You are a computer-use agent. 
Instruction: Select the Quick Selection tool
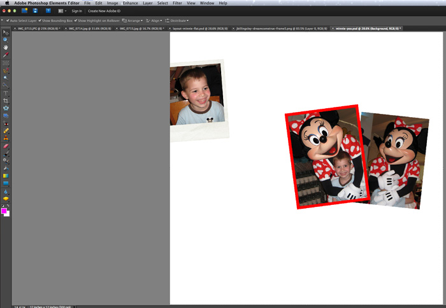5,85
